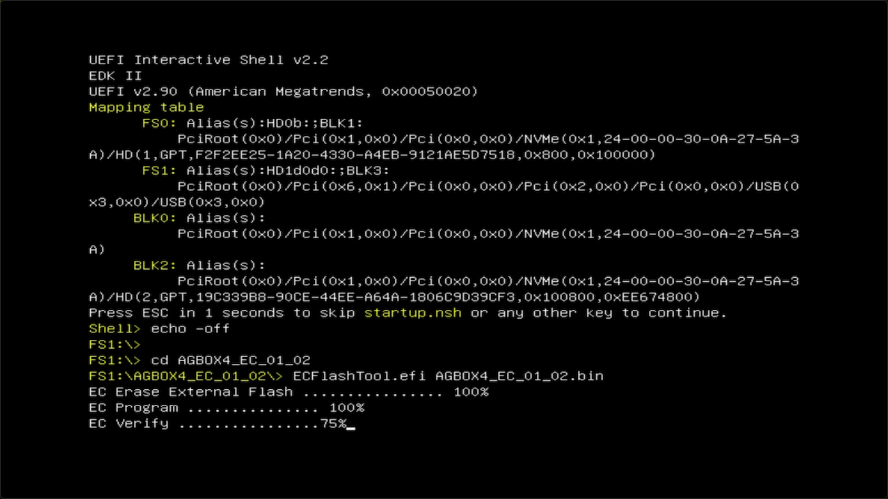The image size is (888, 499).
Task: Click the "cd AGBOX4_EC_01_02" command
Action: click(x=235, y=360)
